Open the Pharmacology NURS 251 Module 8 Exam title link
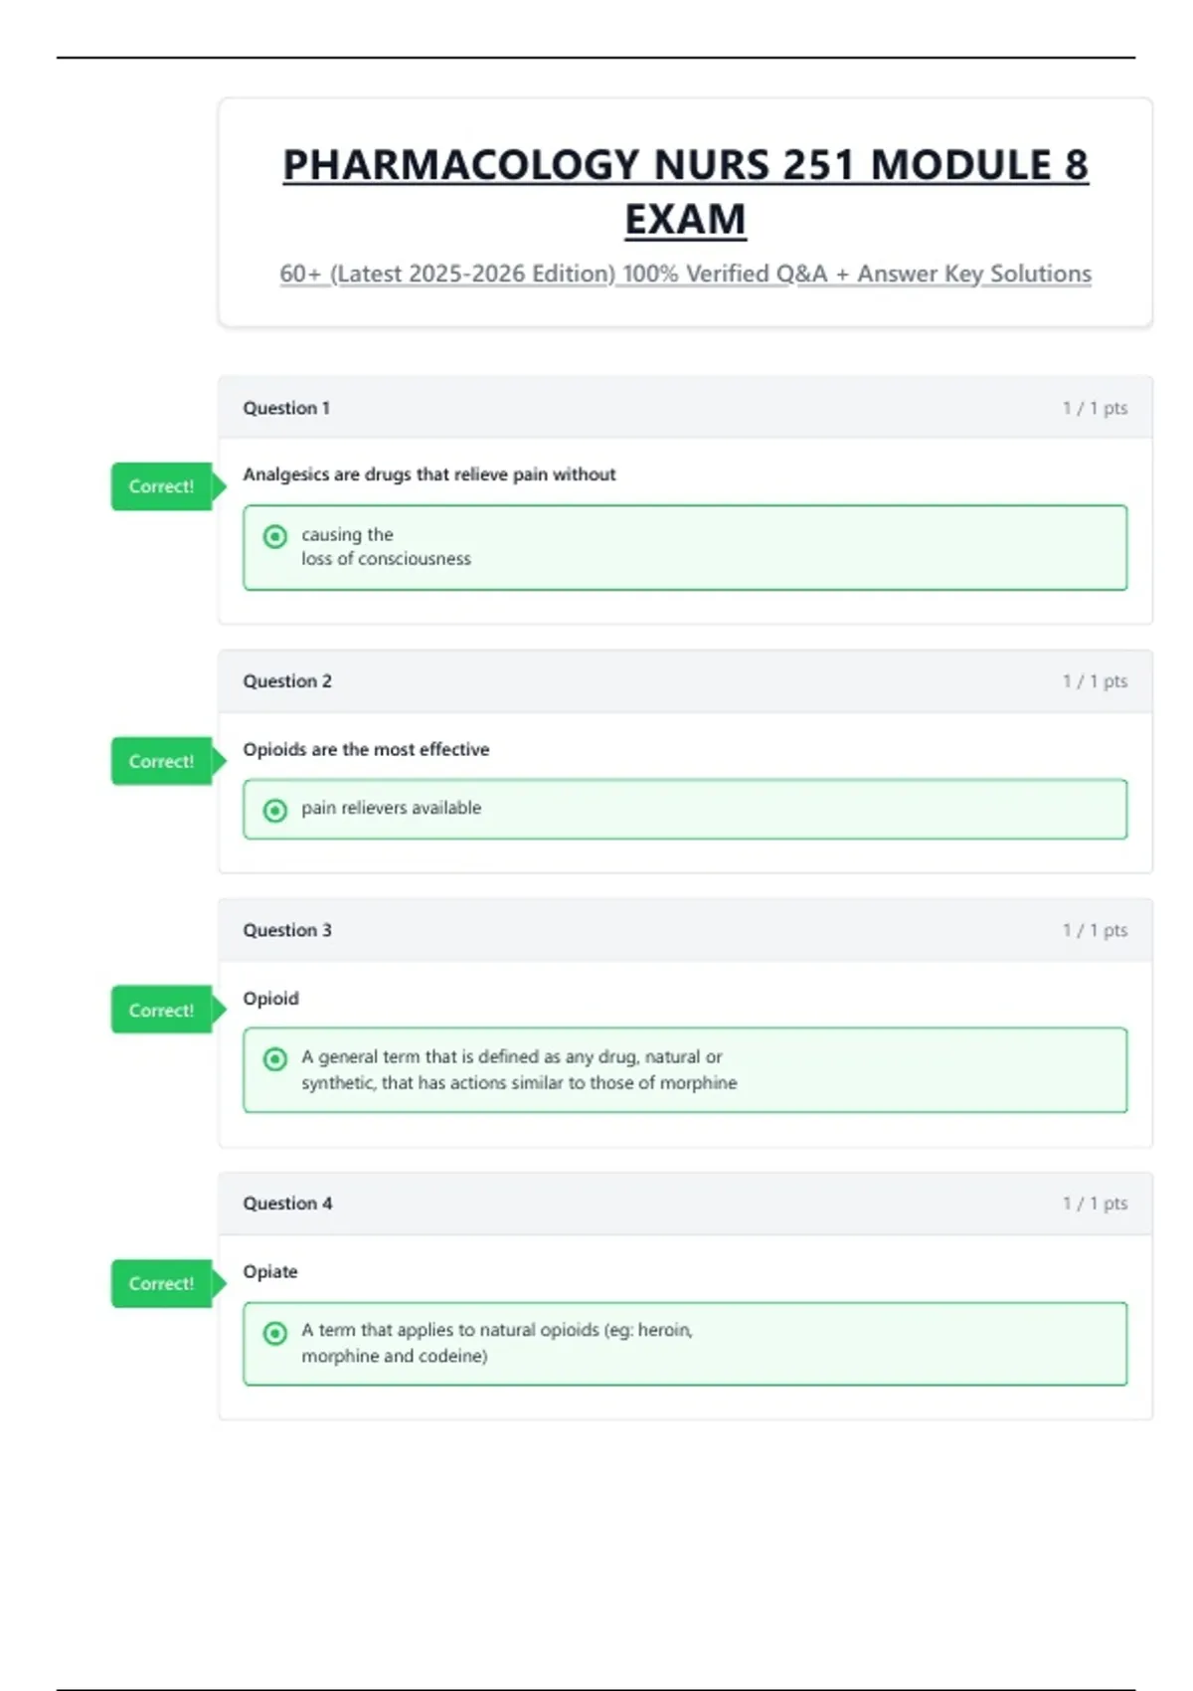This screenshot has width=1193, height=1691. [x=685, y=191]
